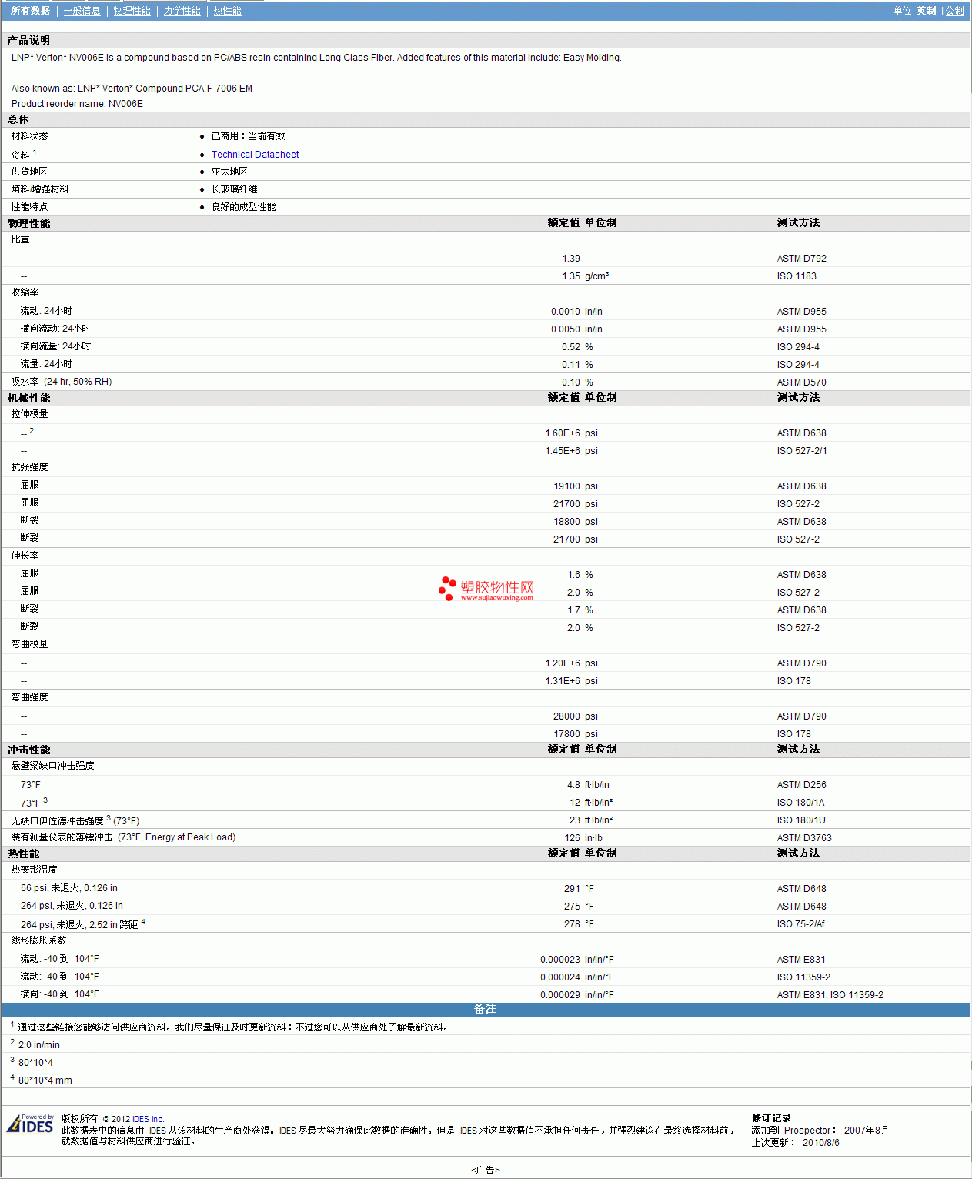Switch units to 公制 (metric)
This screenshot has width=972, height=1179.
pyautogui.click(x=954, y=11)
